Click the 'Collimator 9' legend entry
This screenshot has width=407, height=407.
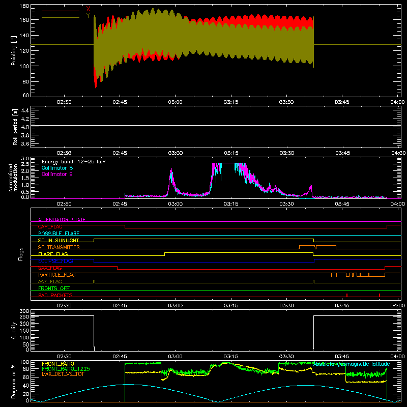pos(57,174)
